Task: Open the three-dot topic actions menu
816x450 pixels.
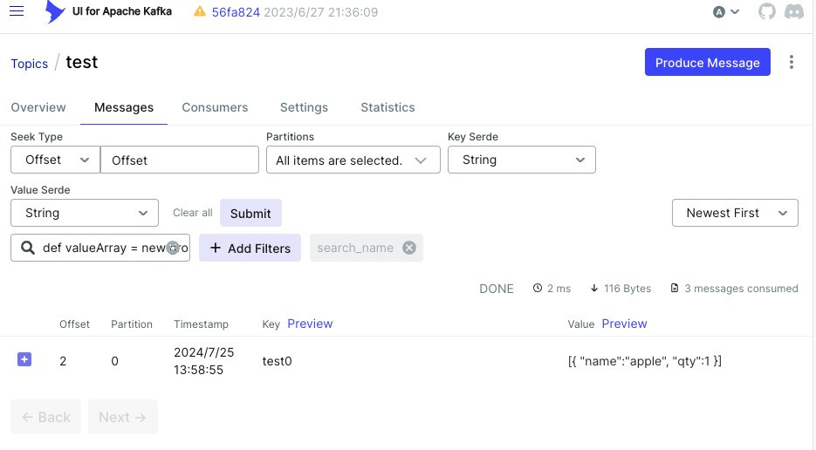Action: (x=791, y=62)
